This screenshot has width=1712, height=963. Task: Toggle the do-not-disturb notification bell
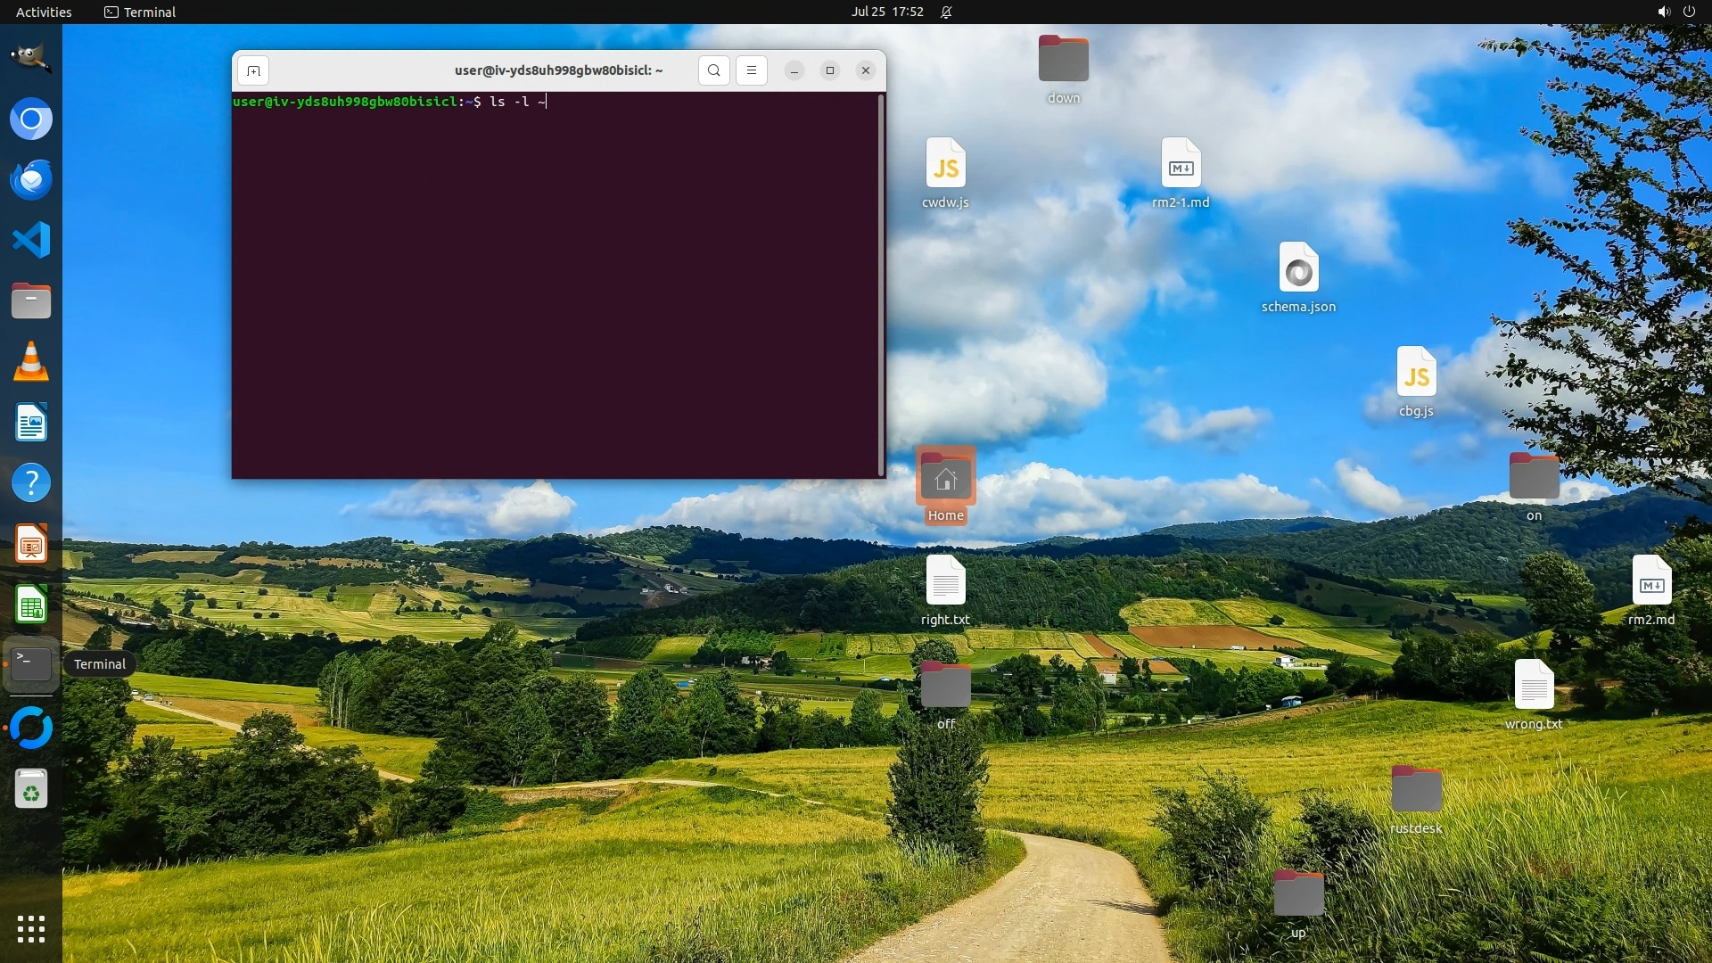pyautogui.click(x=946, y=12)
